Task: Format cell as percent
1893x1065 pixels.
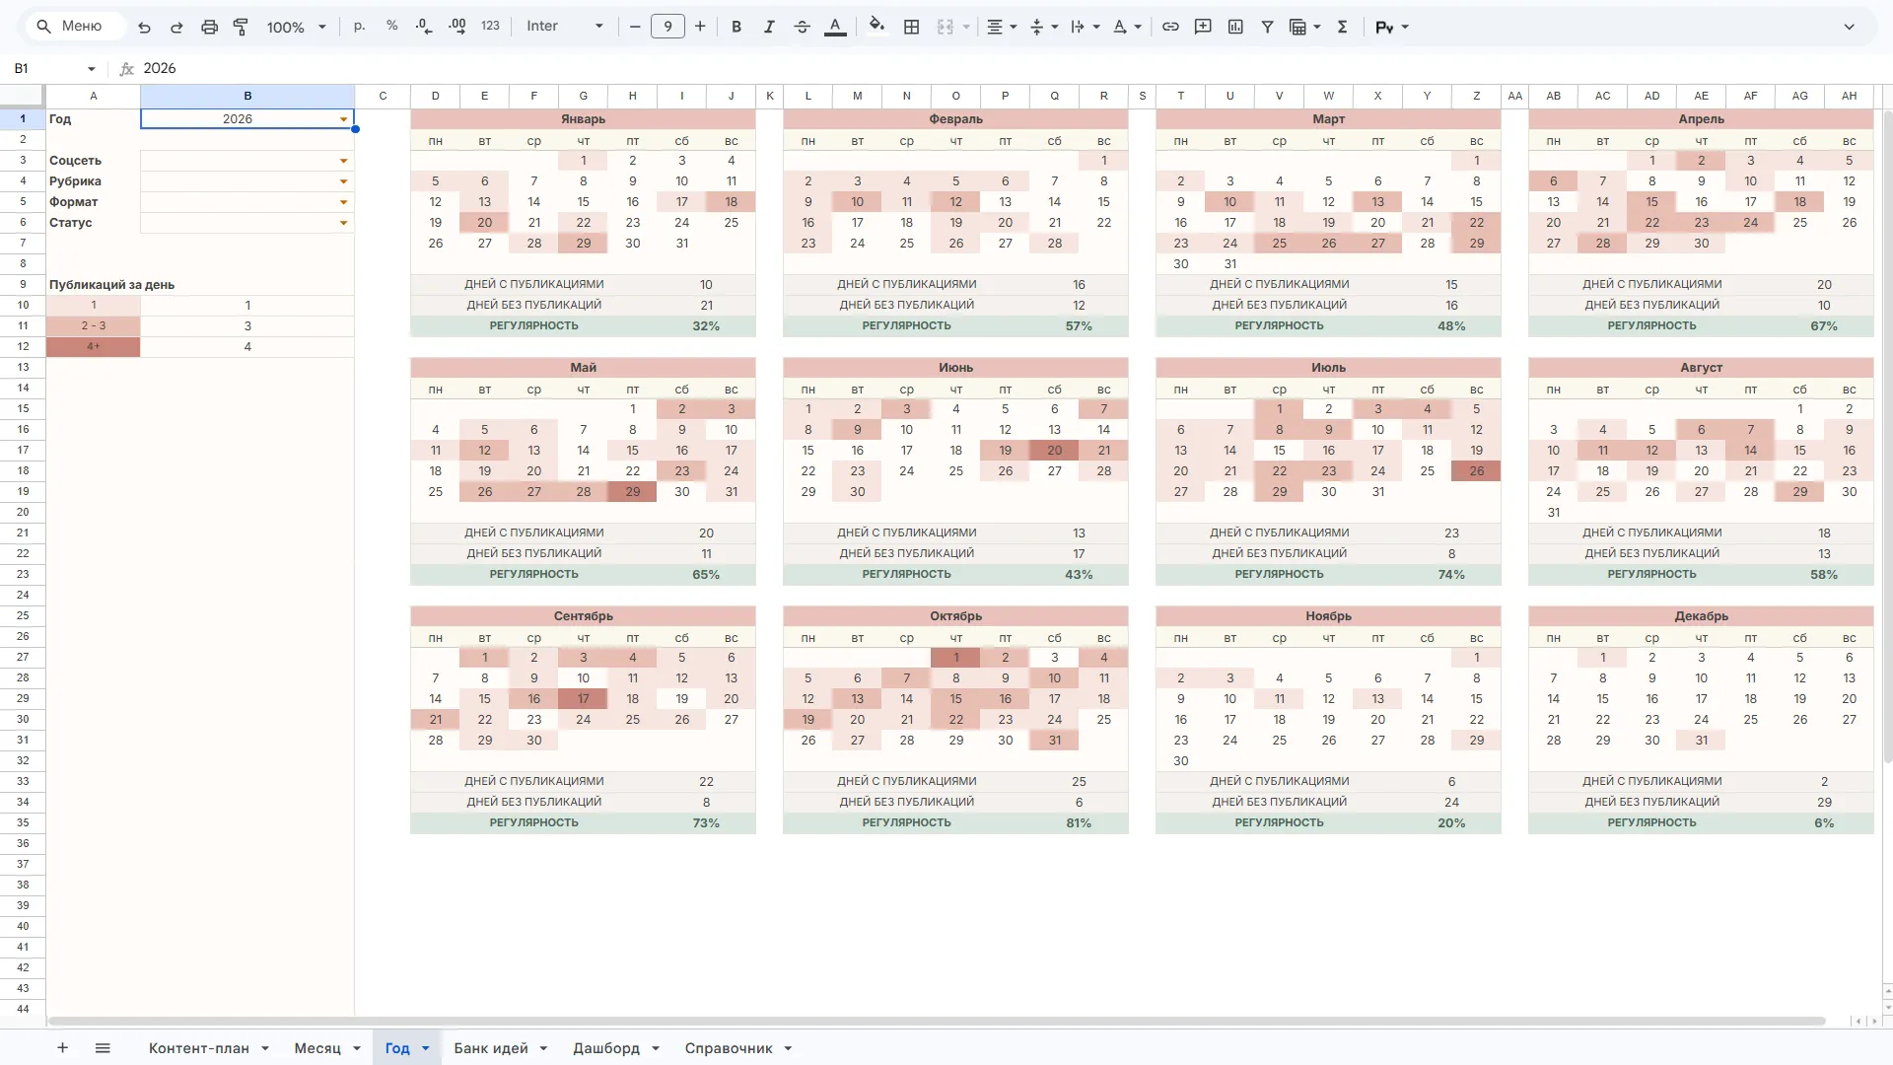Action: click(391, 27)
